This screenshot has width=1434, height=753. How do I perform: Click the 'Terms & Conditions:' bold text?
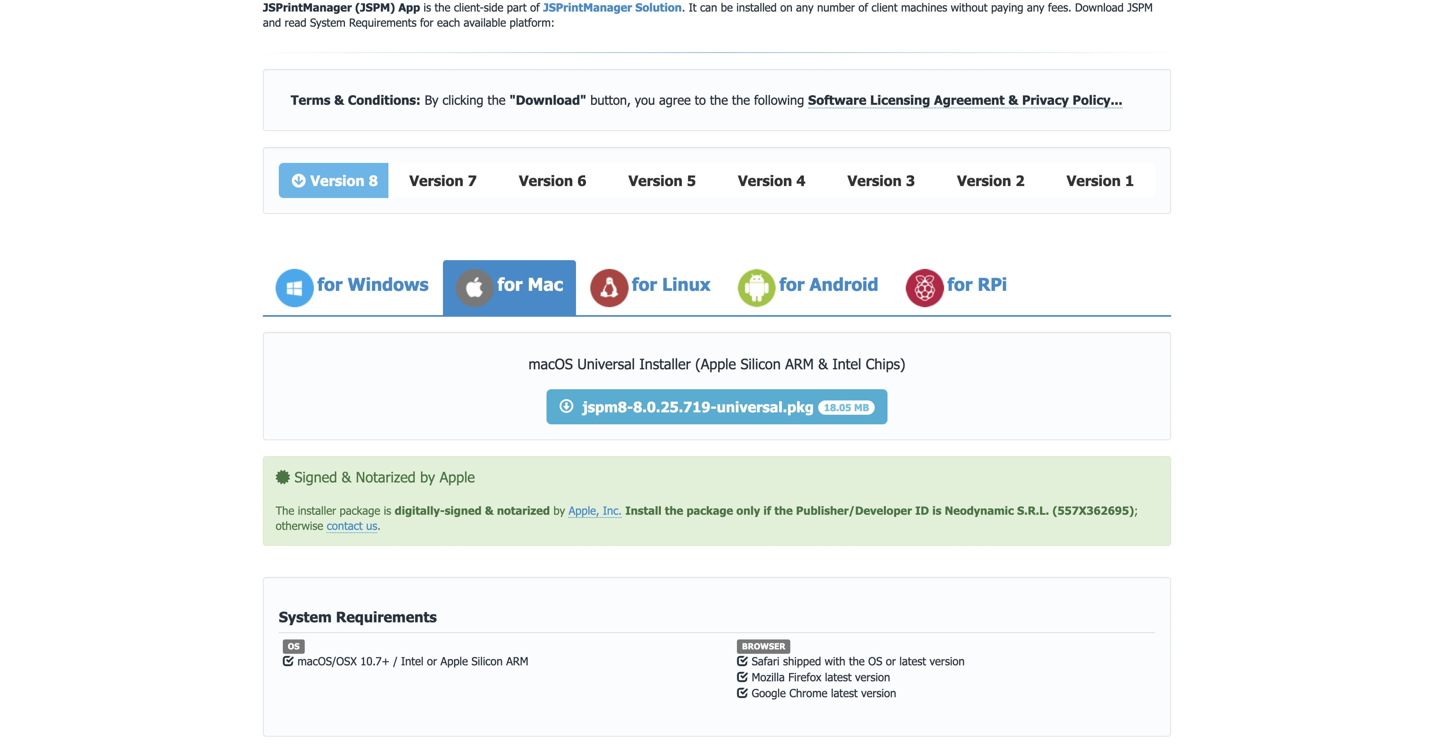click(355, 100)
